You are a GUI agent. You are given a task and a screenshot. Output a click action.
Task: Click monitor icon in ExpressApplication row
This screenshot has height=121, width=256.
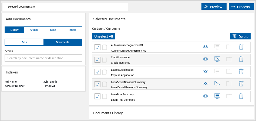point(217,71)
